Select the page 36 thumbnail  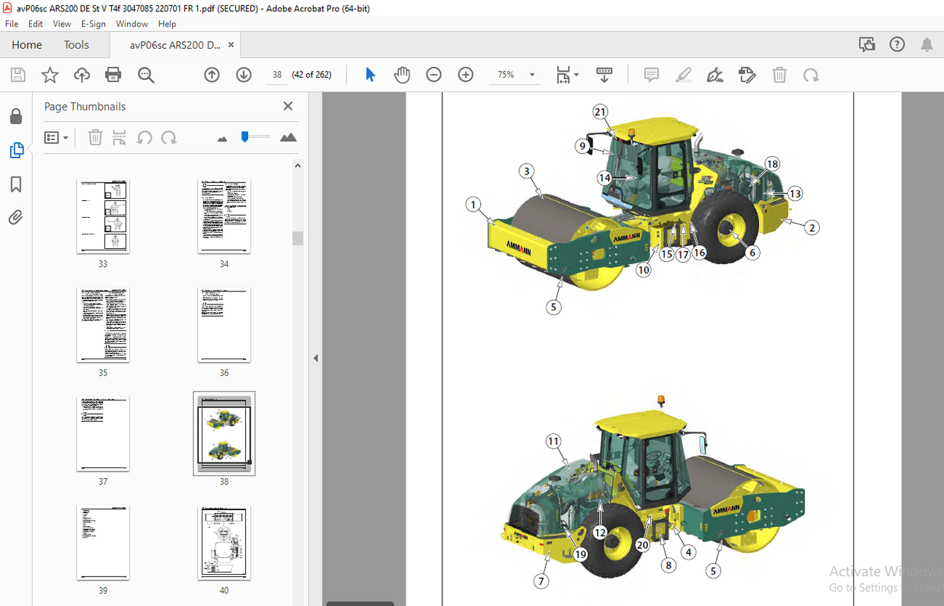tap(224, 325)
